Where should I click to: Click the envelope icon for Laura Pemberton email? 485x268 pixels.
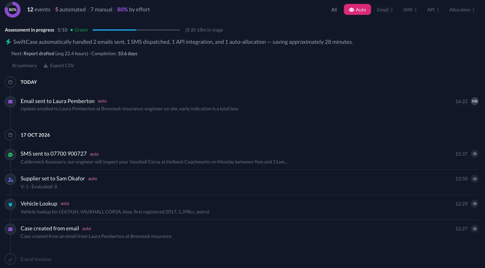10,102
